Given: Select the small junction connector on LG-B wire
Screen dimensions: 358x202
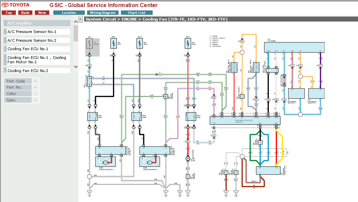Looking at the screenshot, I should pos(166,96).
